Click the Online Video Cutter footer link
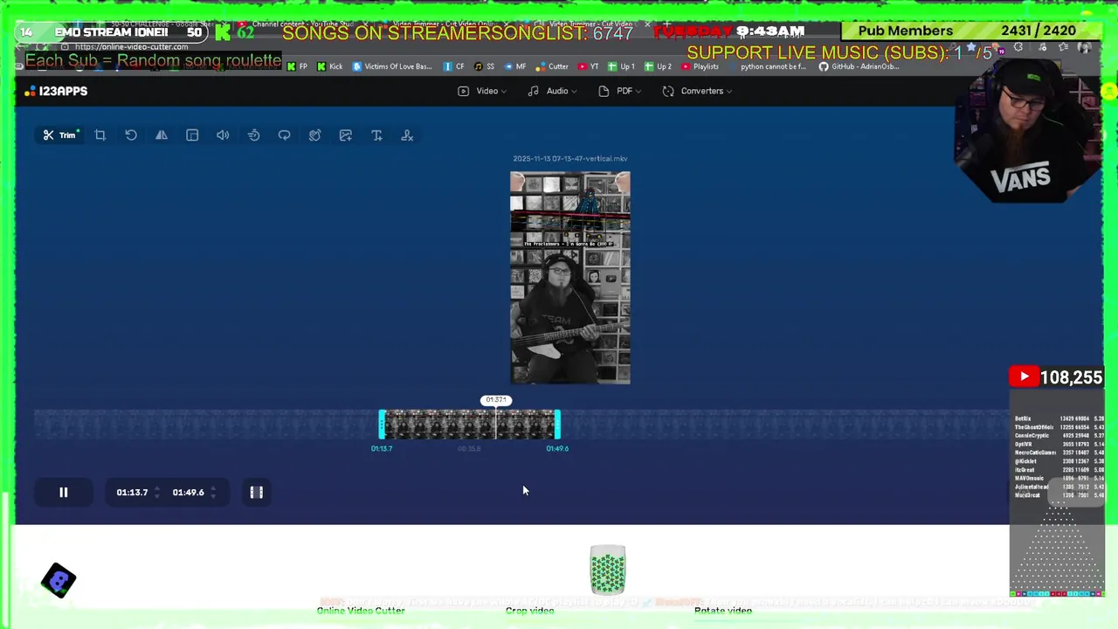 point(361,611)
